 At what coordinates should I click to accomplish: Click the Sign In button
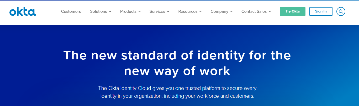tap(321, 11)
